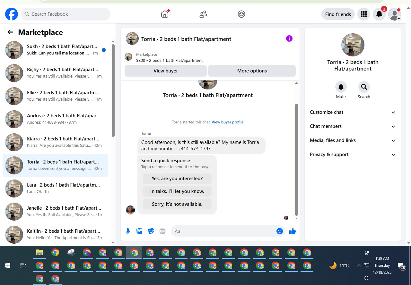Open the Lara conversation

click(x=55, y=189)
